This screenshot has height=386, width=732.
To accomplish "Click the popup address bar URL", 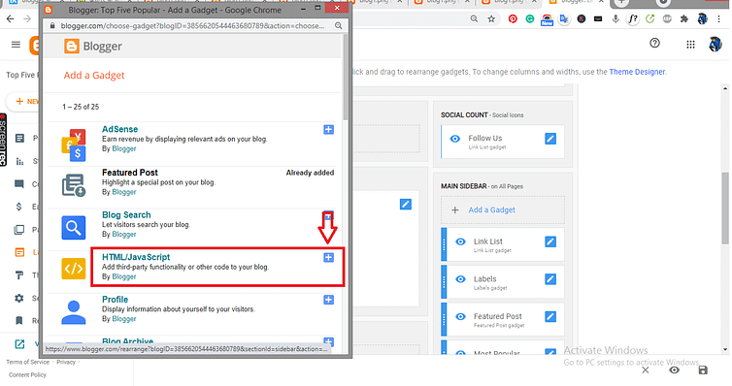I will [192, 25].
